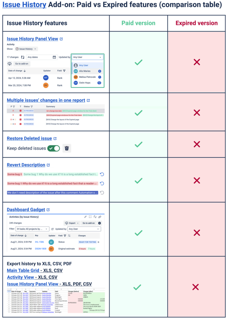Choose Ostin Hops in the user list
Image resolution: width=227 pixels, height=321 pixels.
85,83
